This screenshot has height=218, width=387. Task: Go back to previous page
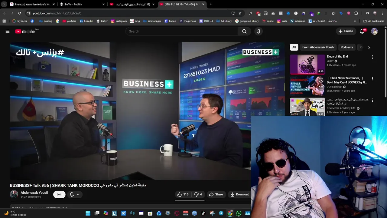tap(5, 13)
